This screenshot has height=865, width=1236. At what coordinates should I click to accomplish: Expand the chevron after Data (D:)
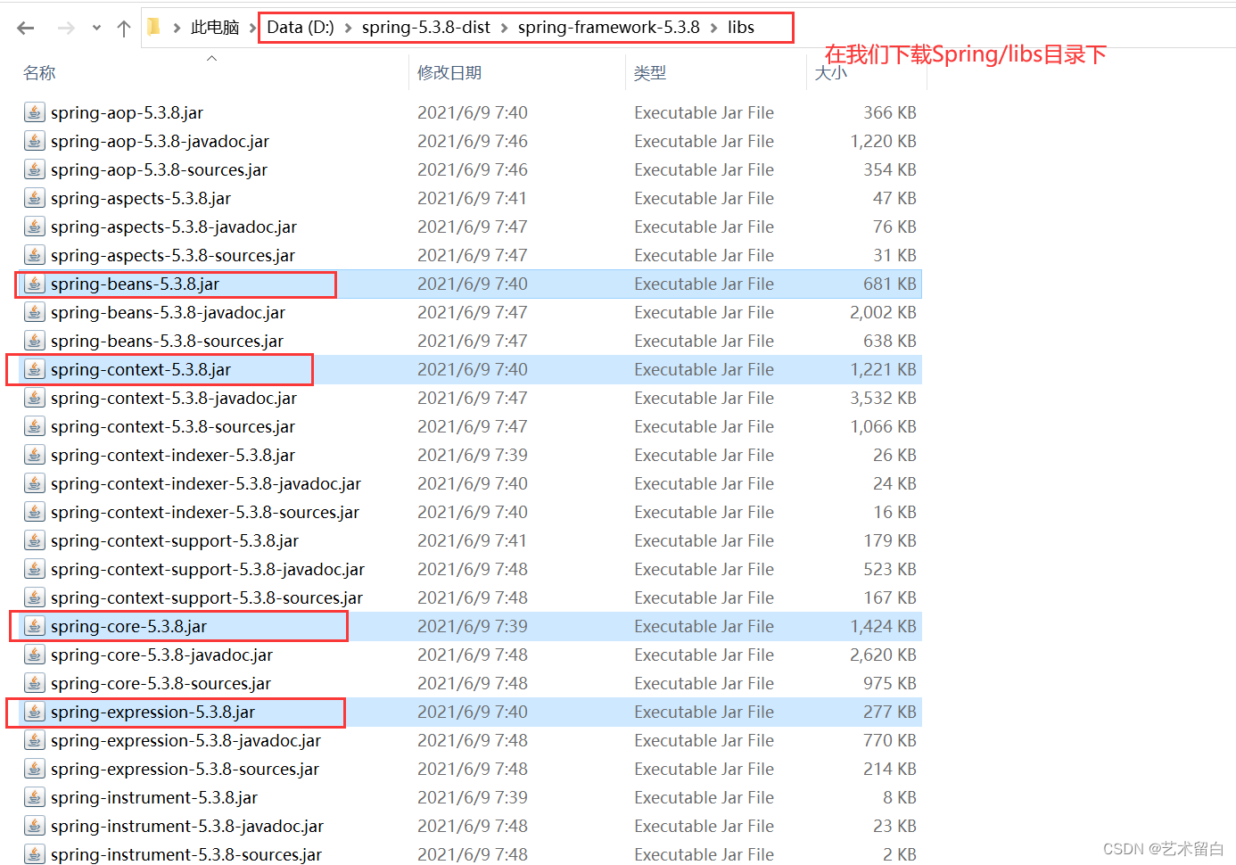(x=348, y=28)
